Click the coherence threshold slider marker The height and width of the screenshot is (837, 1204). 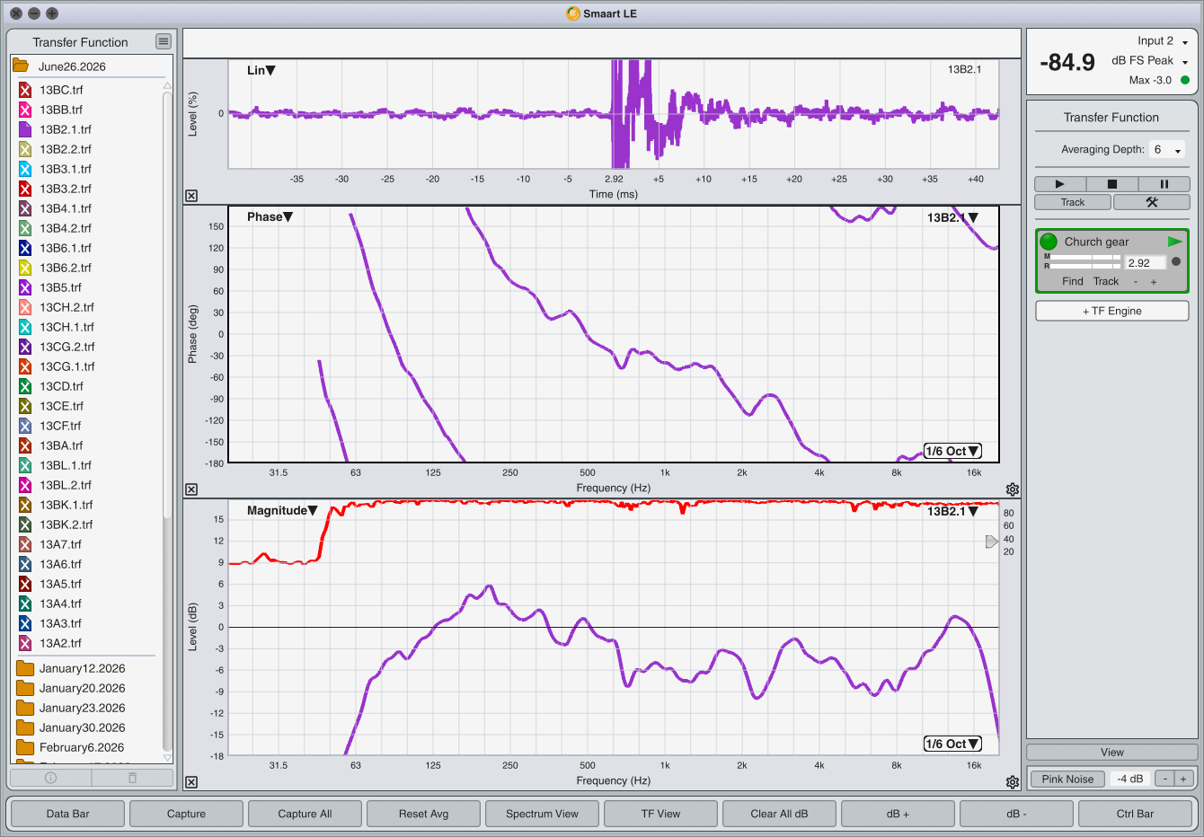(991, 542)
